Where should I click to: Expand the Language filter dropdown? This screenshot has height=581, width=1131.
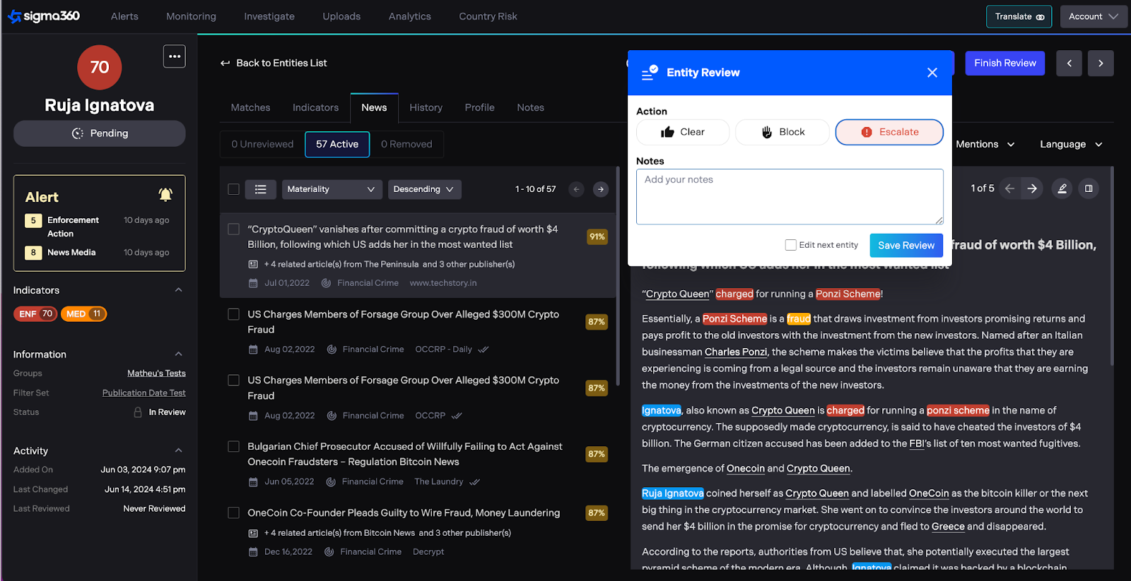pyautogui.click(x=1070, y=145)
